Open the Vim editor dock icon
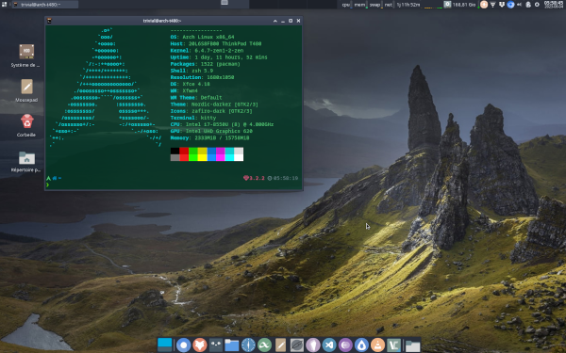566x353 pixels. click(x=393, y=345)
